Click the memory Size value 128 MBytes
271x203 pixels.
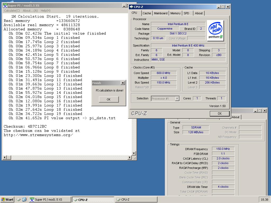pyautogui.click(x=196, y=132)
